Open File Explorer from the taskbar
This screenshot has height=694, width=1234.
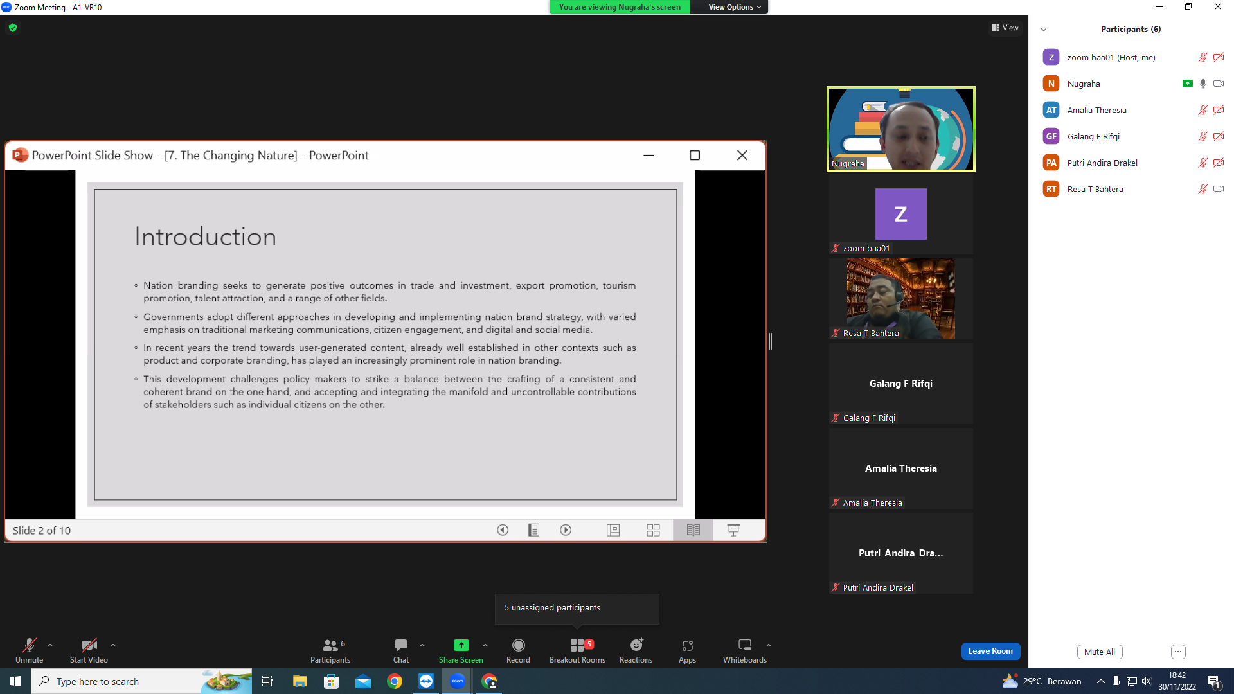pyautogui.click(x=300, y=681)
